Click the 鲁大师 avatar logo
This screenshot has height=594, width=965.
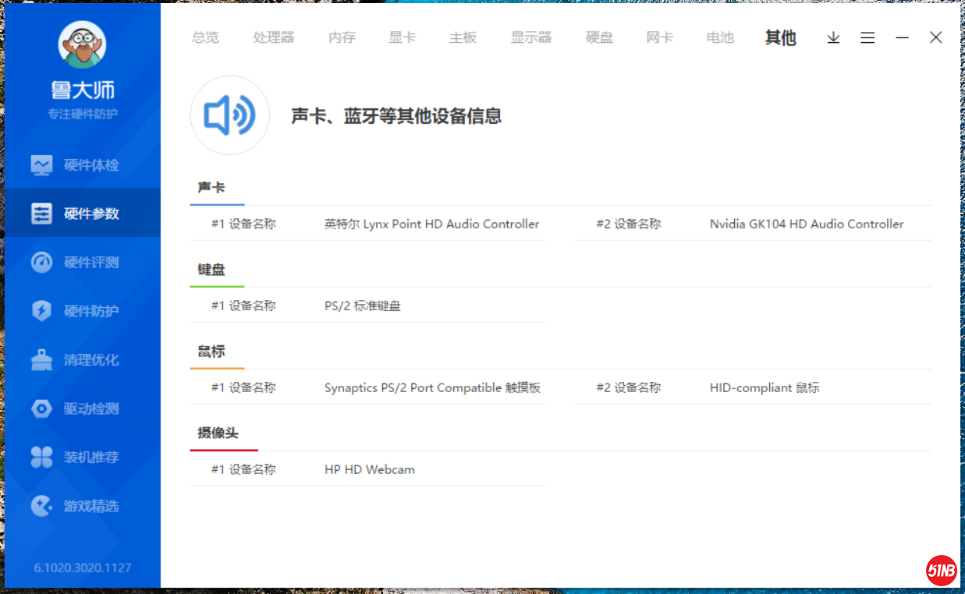click(x=82, y=44)
